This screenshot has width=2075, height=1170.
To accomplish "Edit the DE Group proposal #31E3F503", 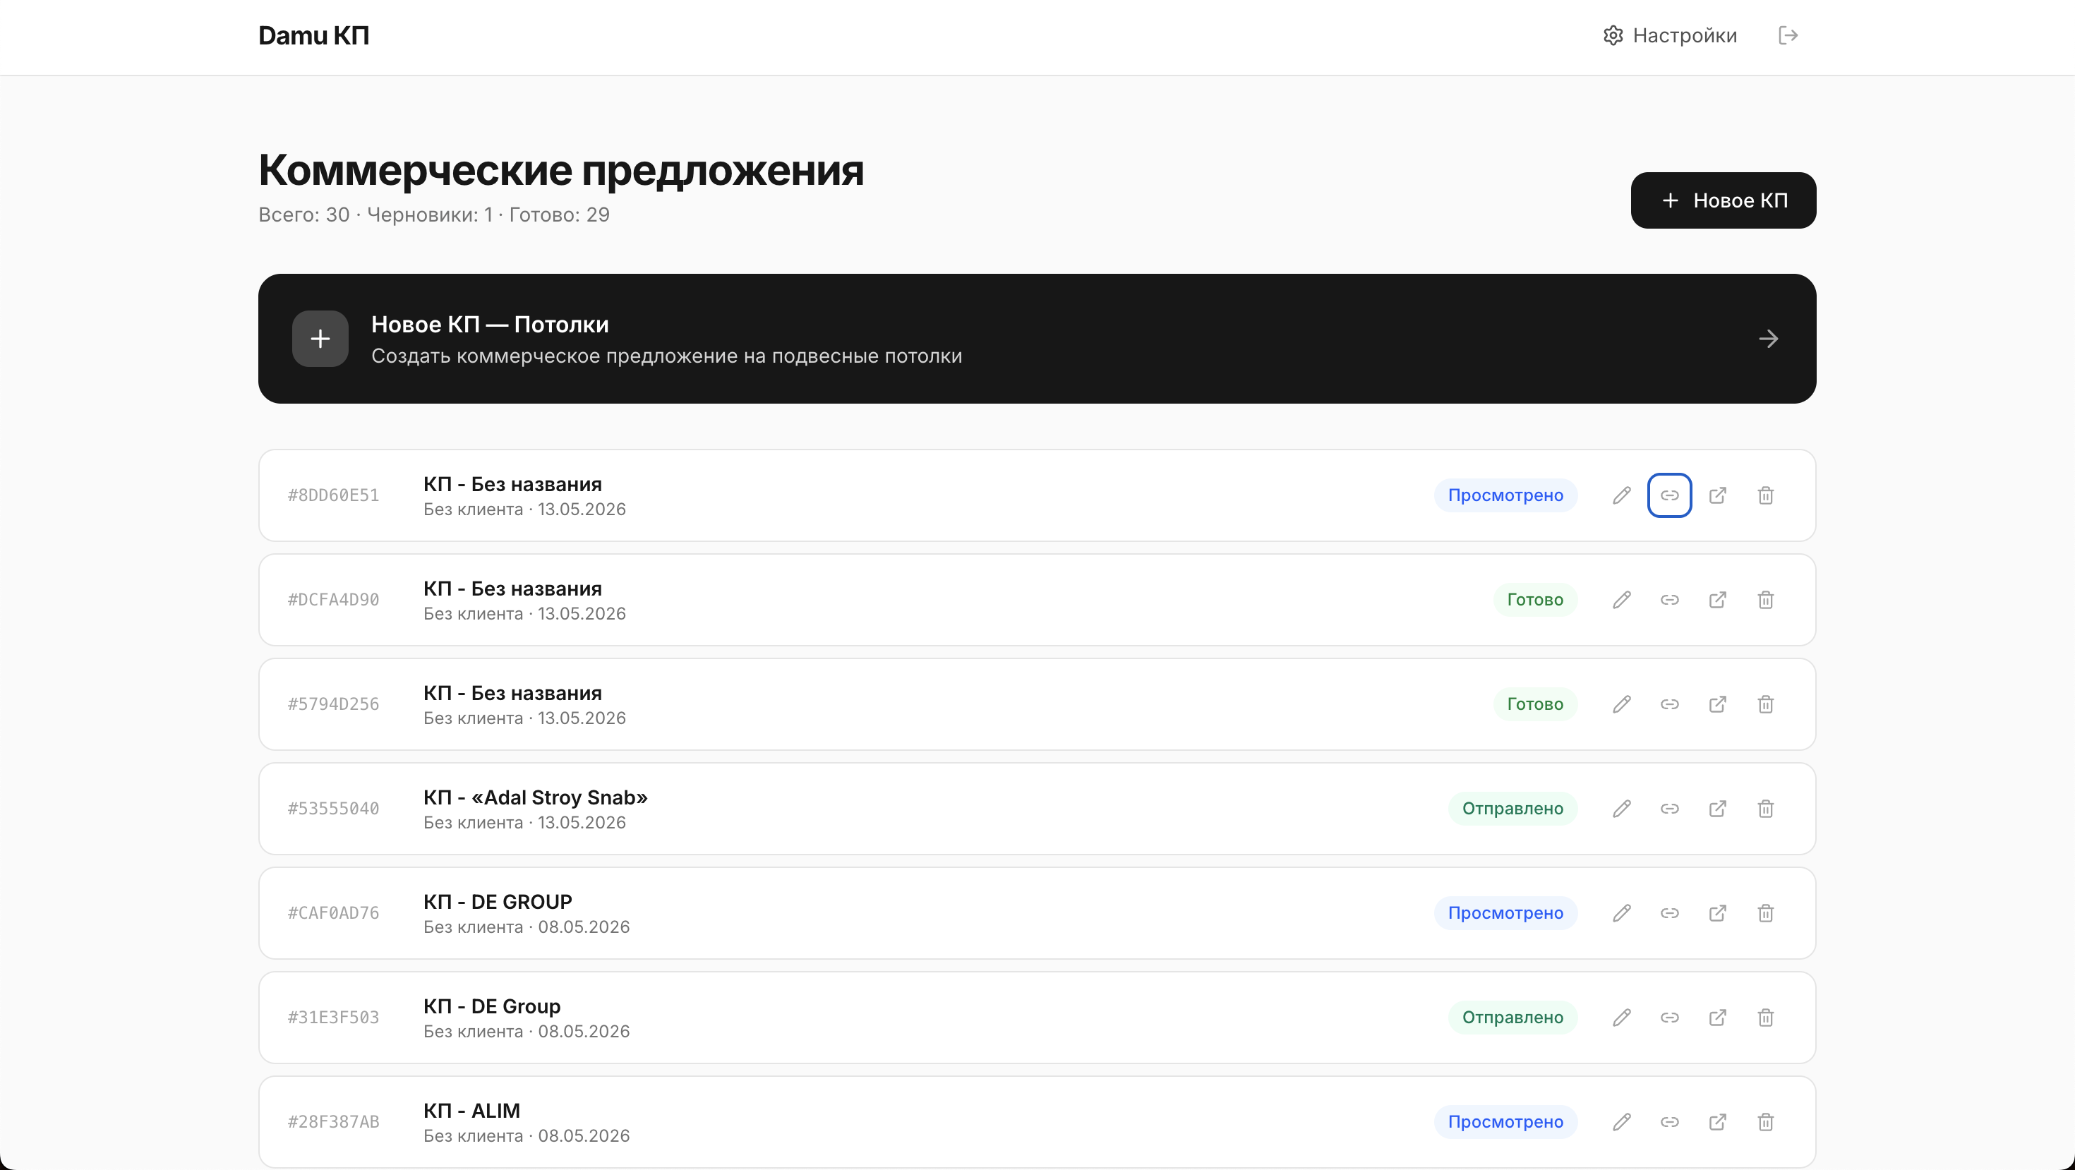I will point(1621,1018).
